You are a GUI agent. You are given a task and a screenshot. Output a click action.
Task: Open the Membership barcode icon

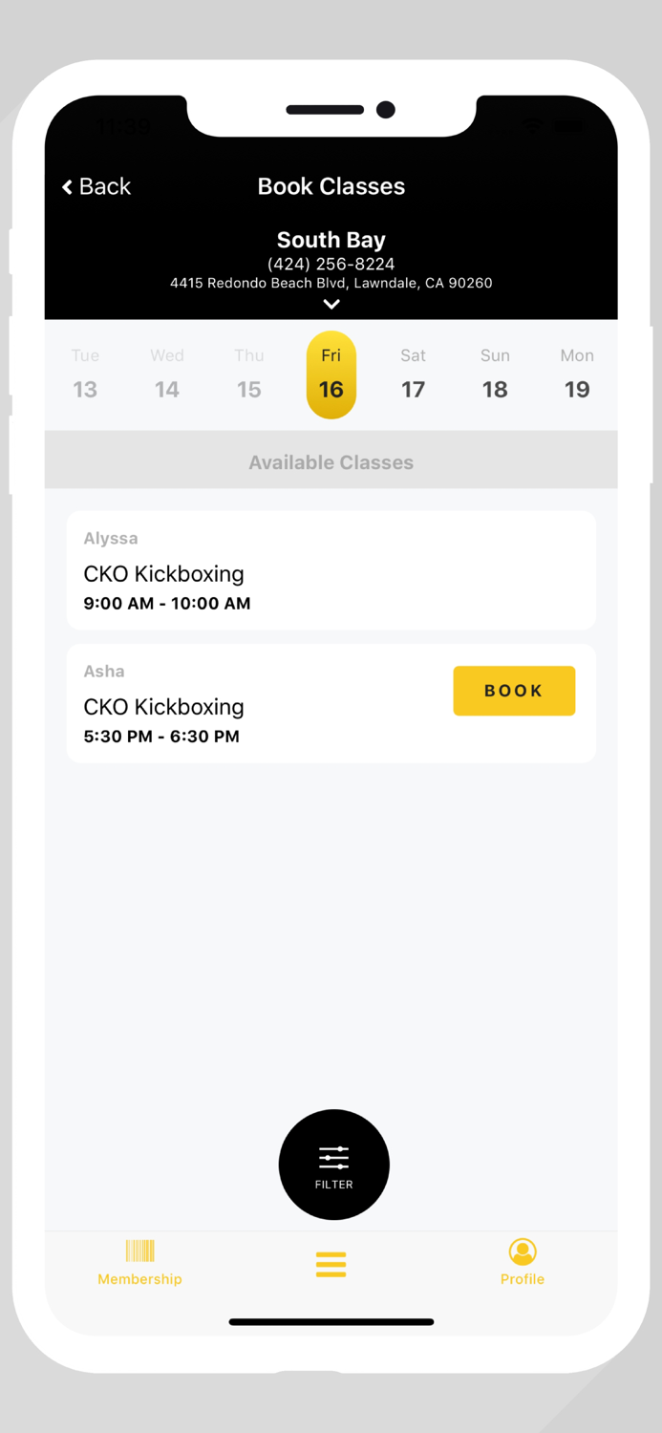pyautogui.click(x=139, y=1251)
